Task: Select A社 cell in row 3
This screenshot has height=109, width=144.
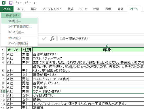Action: [14, 58]
